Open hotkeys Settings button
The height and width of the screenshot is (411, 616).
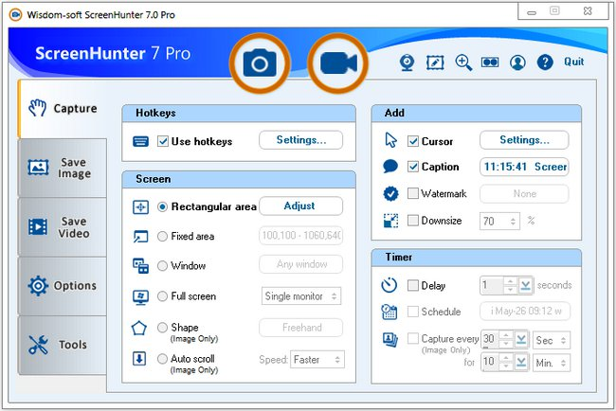(301, 140)
